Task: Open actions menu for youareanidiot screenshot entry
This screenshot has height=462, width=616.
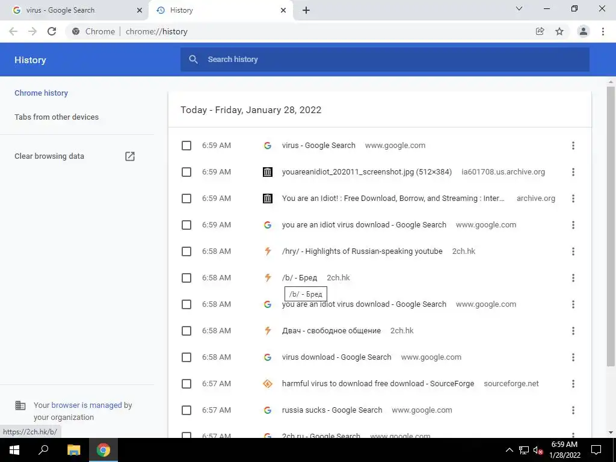Action: (573, 172)
